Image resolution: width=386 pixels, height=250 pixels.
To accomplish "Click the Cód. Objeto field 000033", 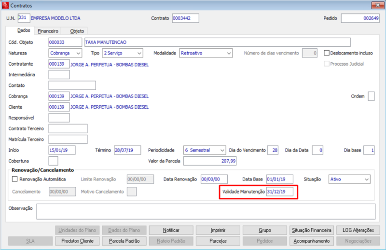I will tap(65, 42).
